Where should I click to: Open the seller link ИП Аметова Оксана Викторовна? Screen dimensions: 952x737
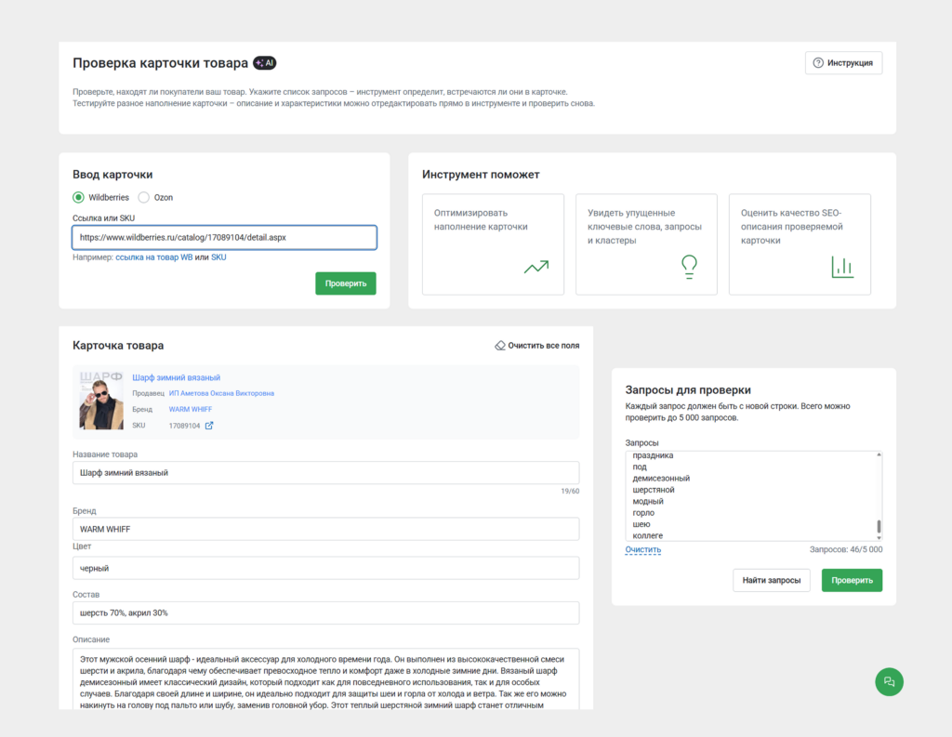point(221,393)
